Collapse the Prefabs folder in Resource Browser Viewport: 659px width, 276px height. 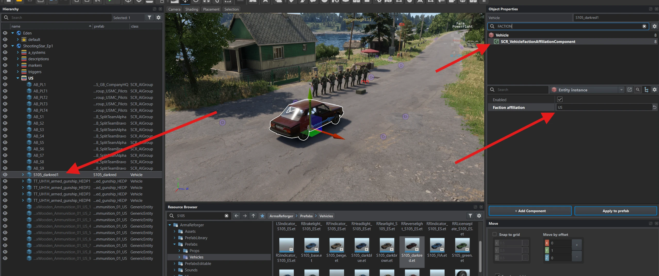point(174,244)
